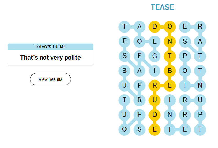Click the yellow D beside the yellow O
This screenshot has height=148, width=218.
pyautogui.click(x=154, y=27)
